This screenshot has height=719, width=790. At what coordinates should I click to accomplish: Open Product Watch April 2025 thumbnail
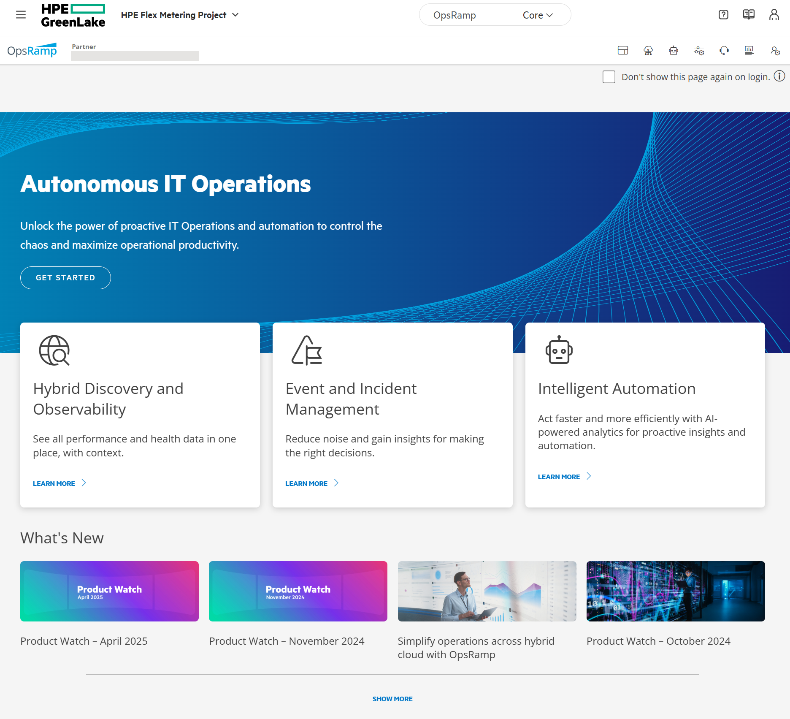pos(109,591)
